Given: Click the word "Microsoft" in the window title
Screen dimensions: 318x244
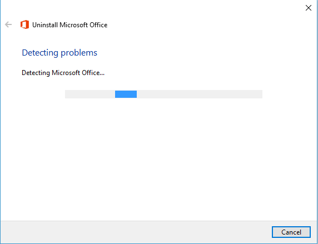Looking at the screenshot, I should click(73, 25).
